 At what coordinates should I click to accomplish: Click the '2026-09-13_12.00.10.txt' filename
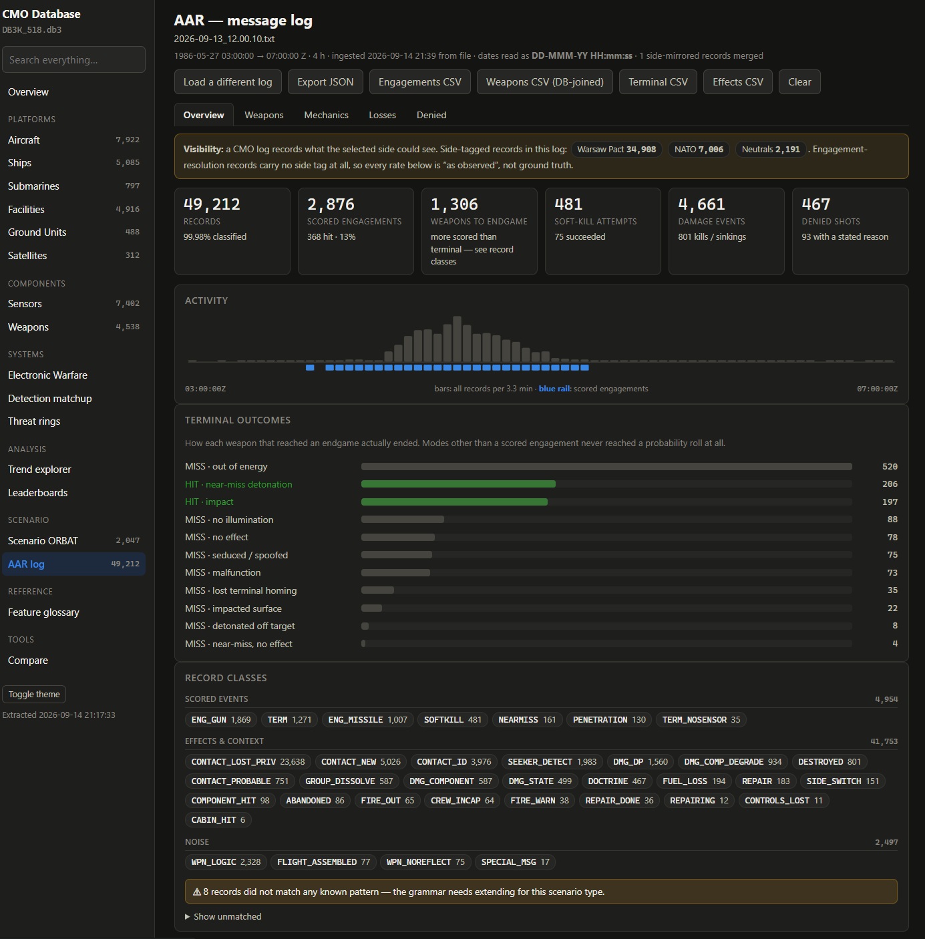(224, 39)
